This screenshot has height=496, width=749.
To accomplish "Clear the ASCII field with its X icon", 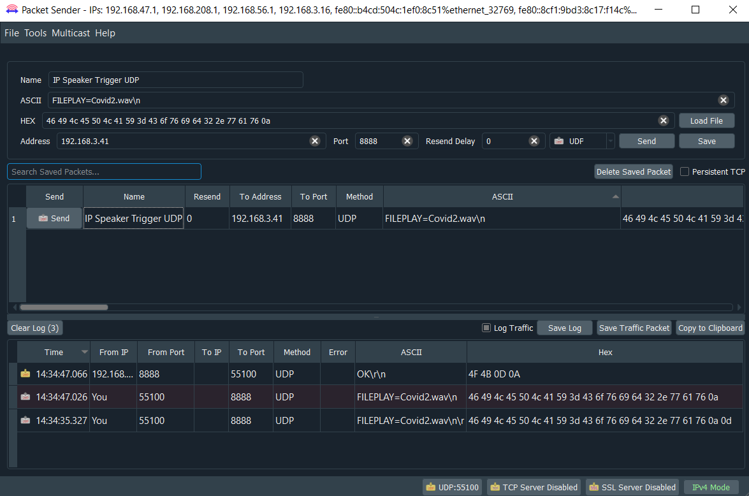I will tap(723, 100).
